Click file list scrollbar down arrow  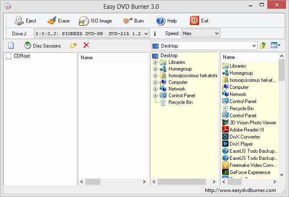(281, 175)
